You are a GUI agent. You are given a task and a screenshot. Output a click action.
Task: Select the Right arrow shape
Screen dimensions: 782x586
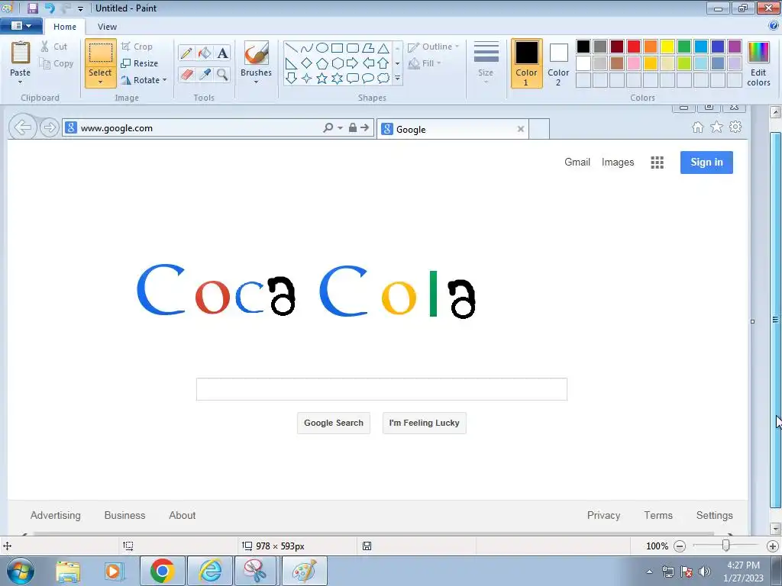pyautogui.click(x=353, y=63)
